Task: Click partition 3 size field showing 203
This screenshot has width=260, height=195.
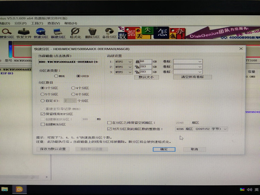Action: (x=146, y=72)
